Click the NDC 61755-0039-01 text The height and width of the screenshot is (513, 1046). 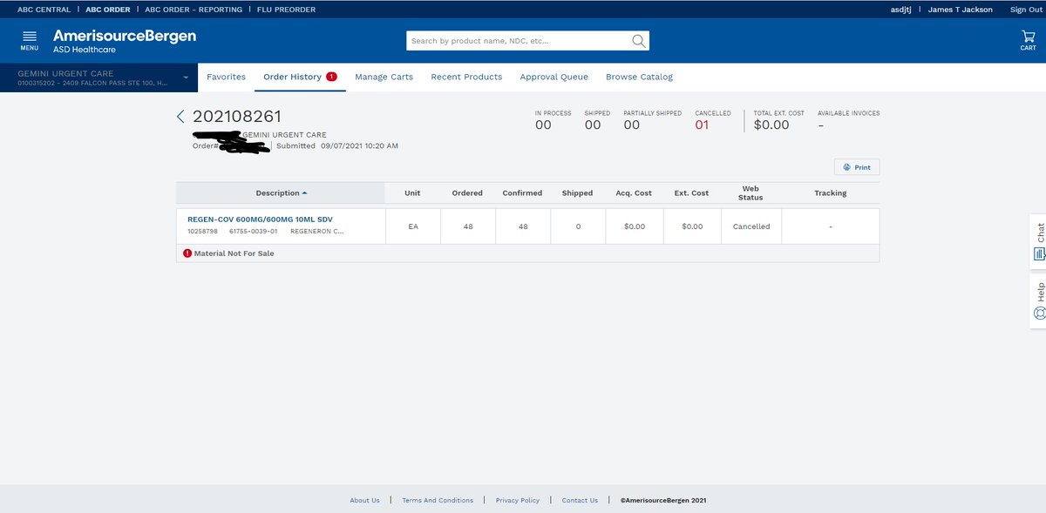(253, 232)
